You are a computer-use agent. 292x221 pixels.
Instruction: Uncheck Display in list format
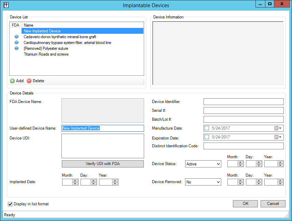click(10, 204)
